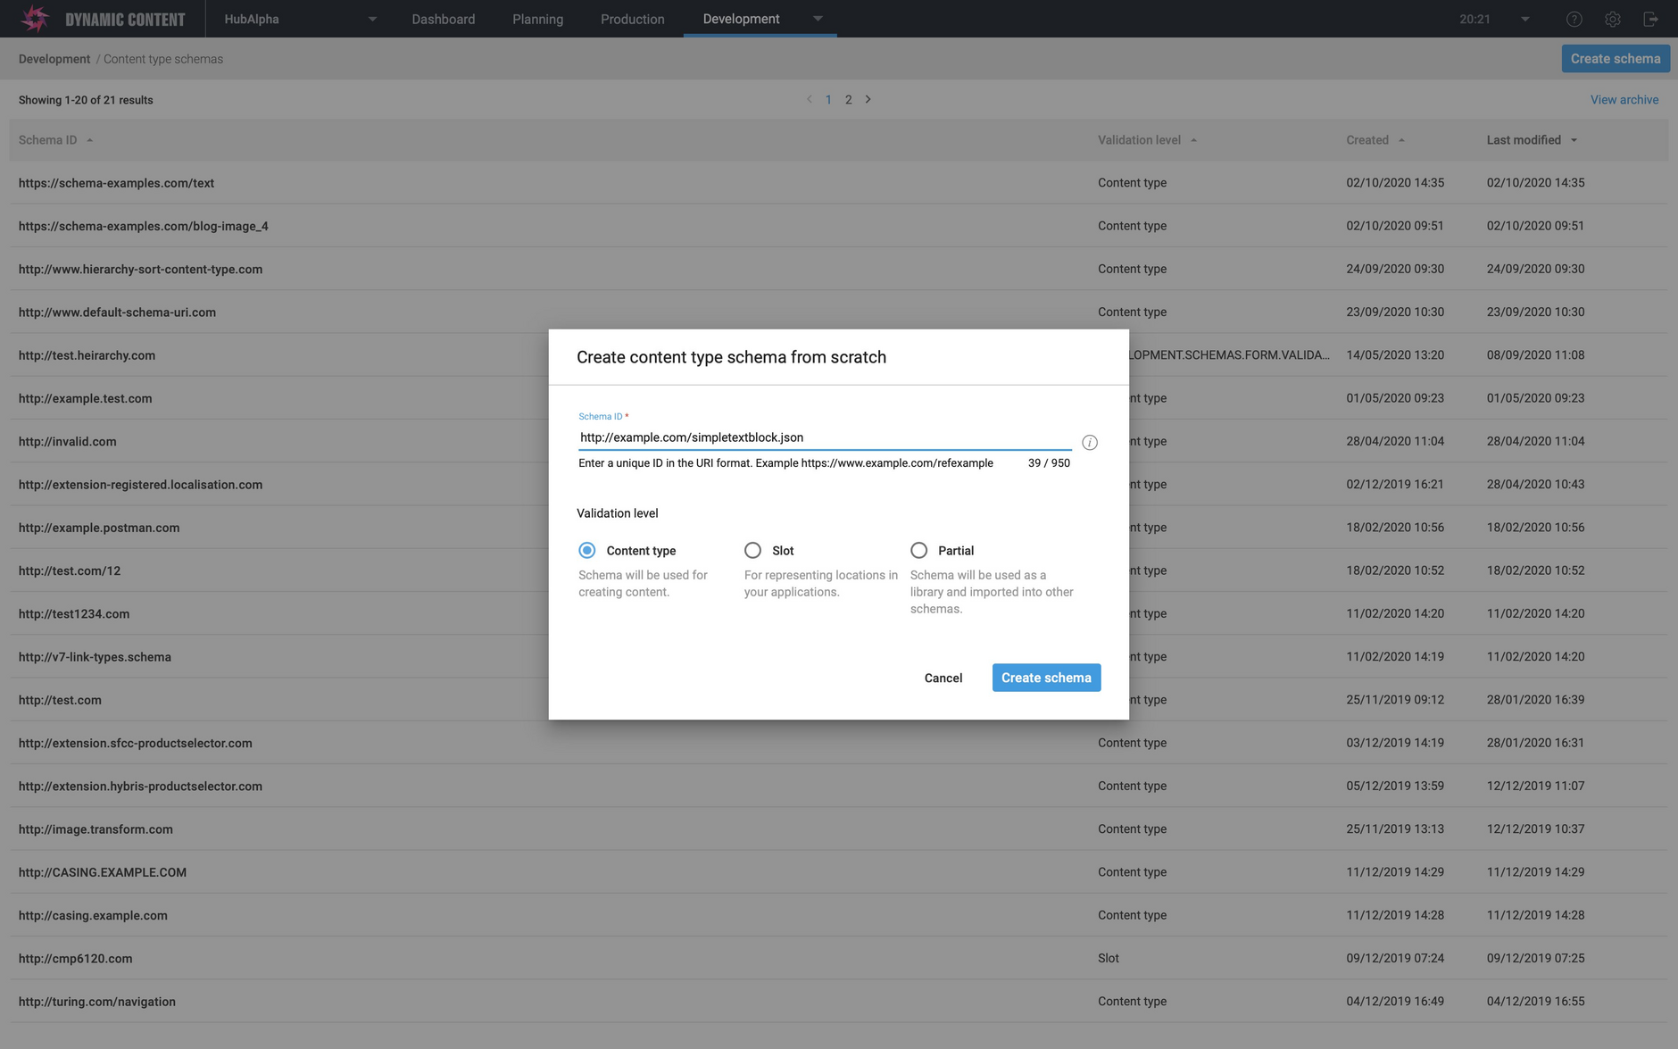Screen dimensions: 1678x1049
Task: Click the View archive link
Action: point(1624,99)
